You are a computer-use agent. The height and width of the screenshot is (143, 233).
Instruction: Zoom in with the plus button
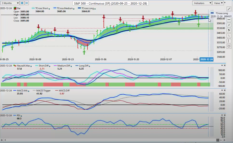(22, 3)
